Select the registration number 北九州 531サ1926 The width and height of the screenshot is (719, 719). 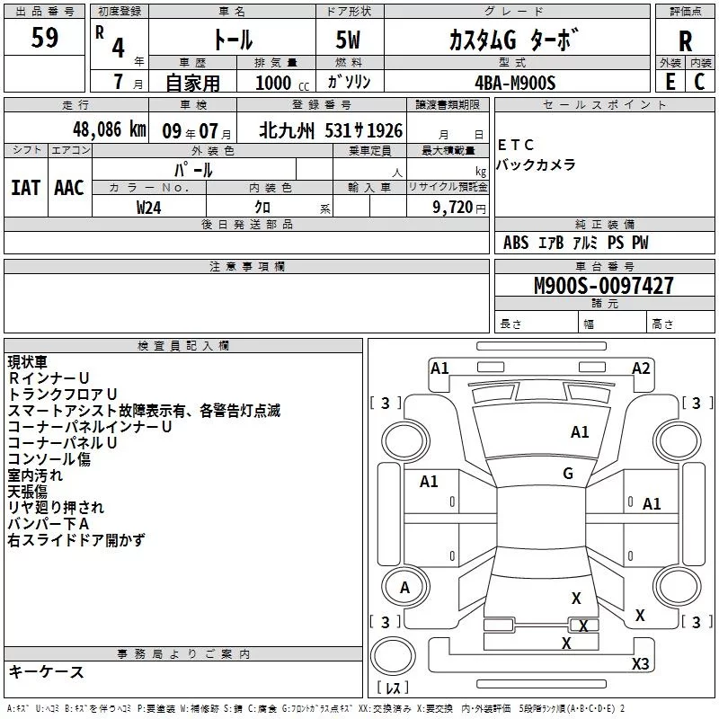tap(331, 130)
